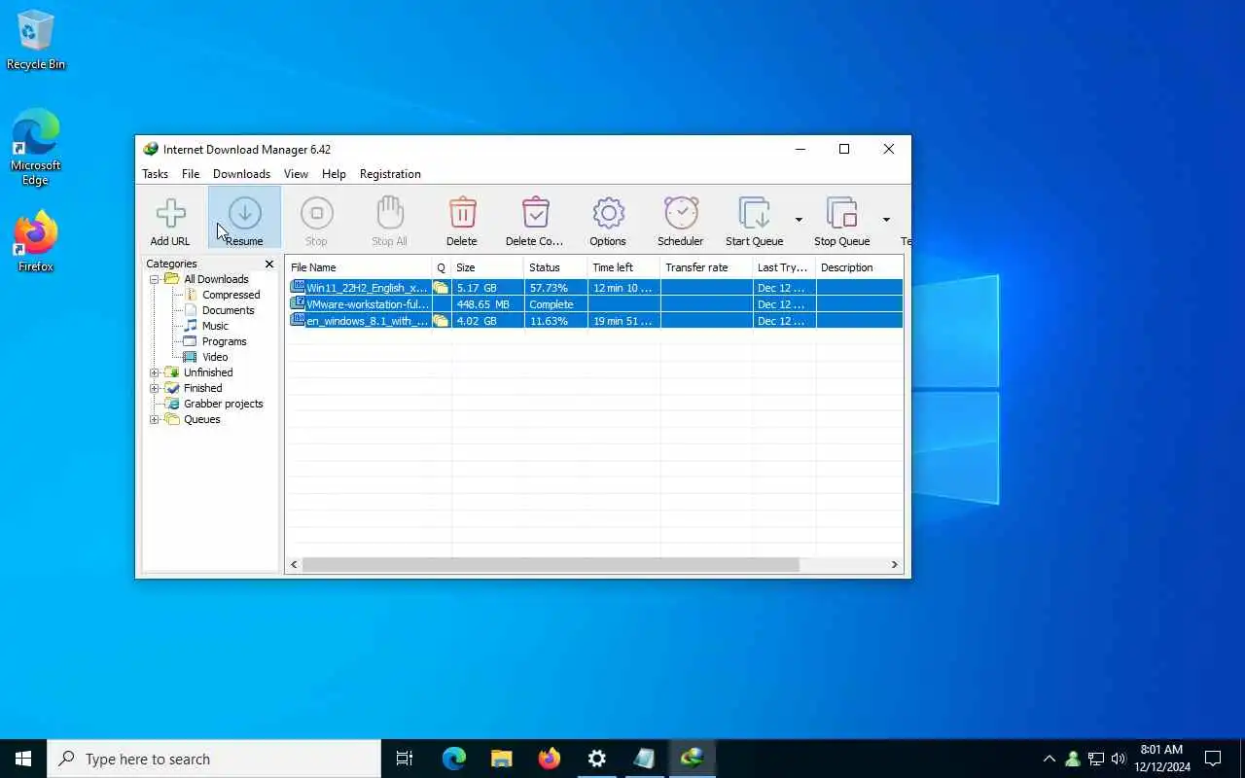This screenshot has width=1245, height=778.
Task: Click the queue folder icon for en_windows_8.1
Action: point(442,321)
